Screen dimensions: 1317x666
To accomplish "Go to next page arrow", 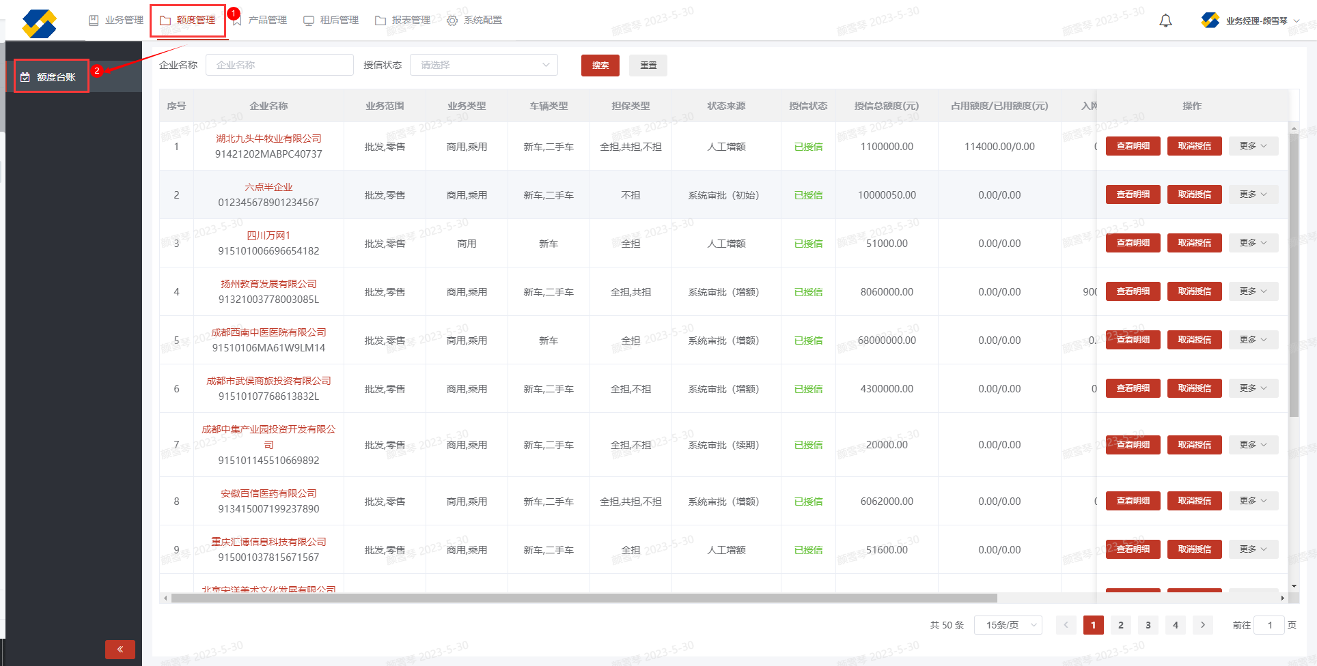I will [1202, 624].
